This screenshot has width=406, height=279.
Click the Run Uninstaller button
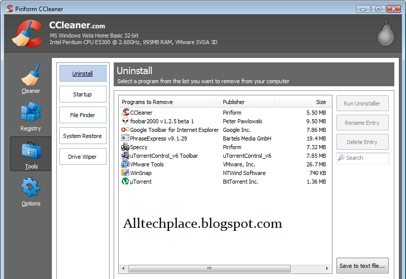tap(362, 103)
